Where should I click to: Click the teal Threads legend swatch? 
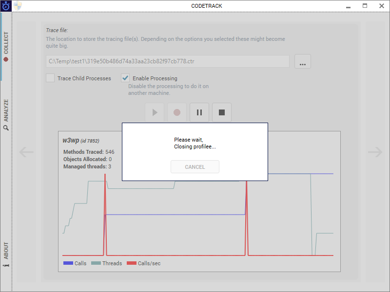tap(96, 263)
